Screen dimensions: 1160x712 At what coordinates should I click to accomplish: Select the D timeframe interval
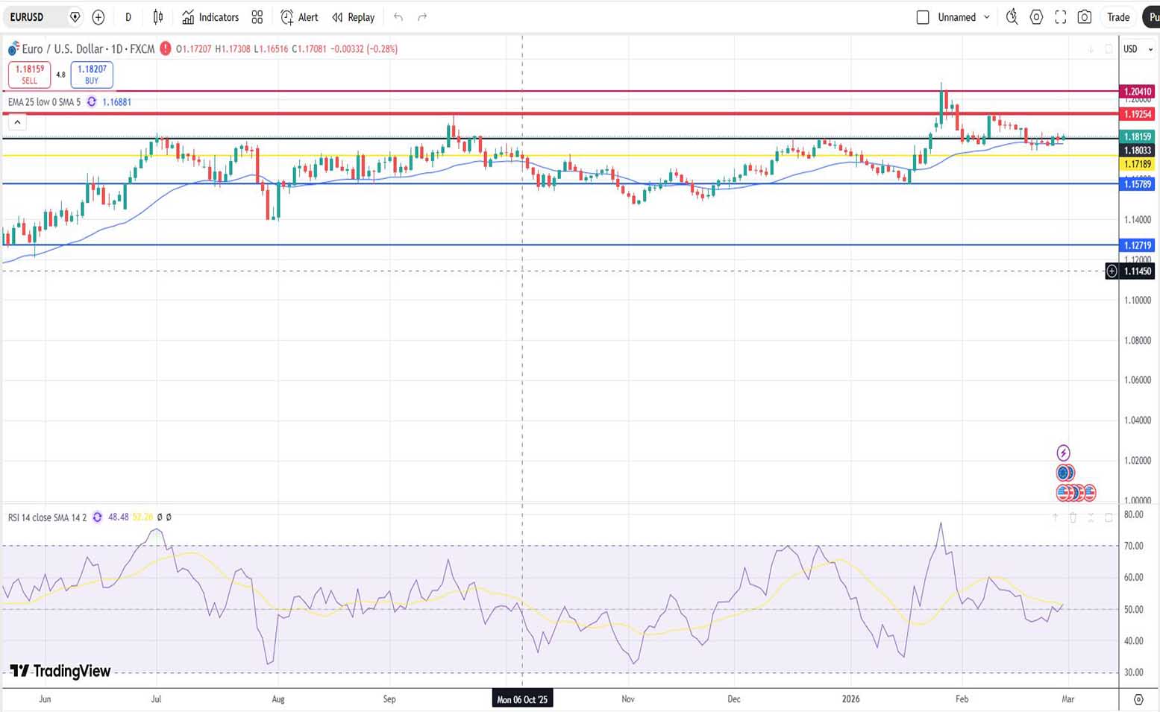coord(128,17)
